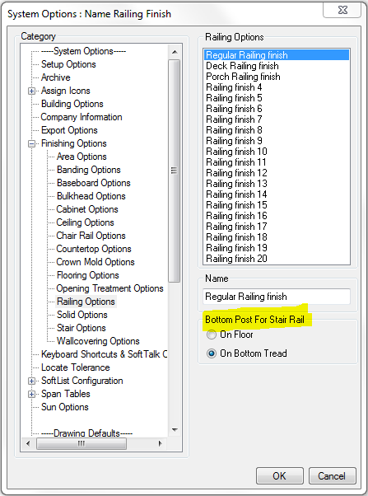This screenshot has width=368, height=496.
Task: Select Deck Railing finish in list
Action: (x=242, y=66)
